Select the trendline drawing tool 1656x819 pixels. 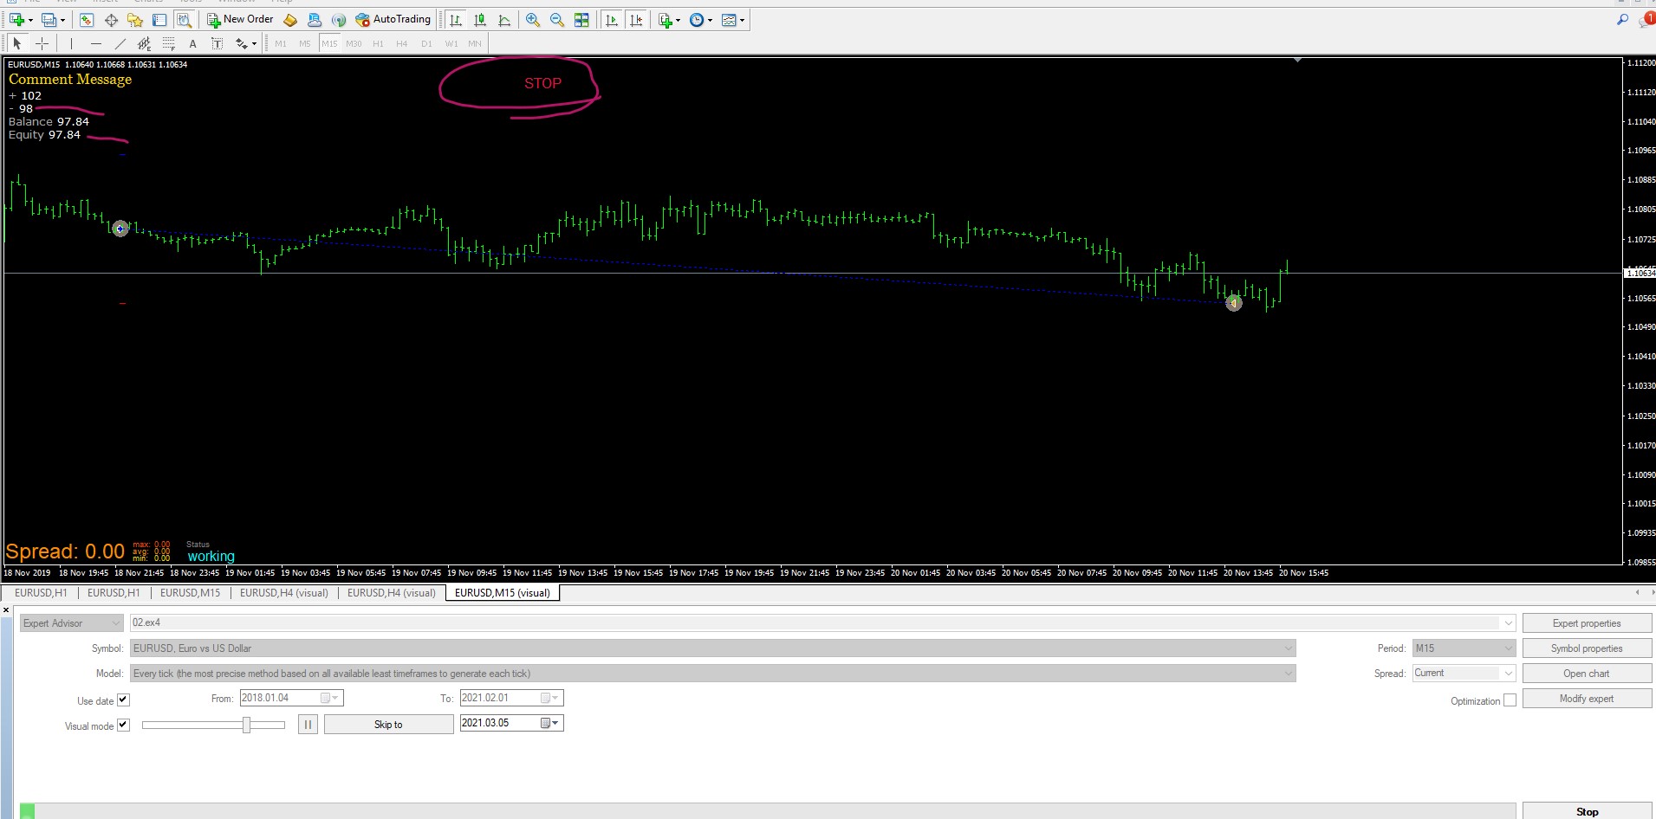coord(120,43)
